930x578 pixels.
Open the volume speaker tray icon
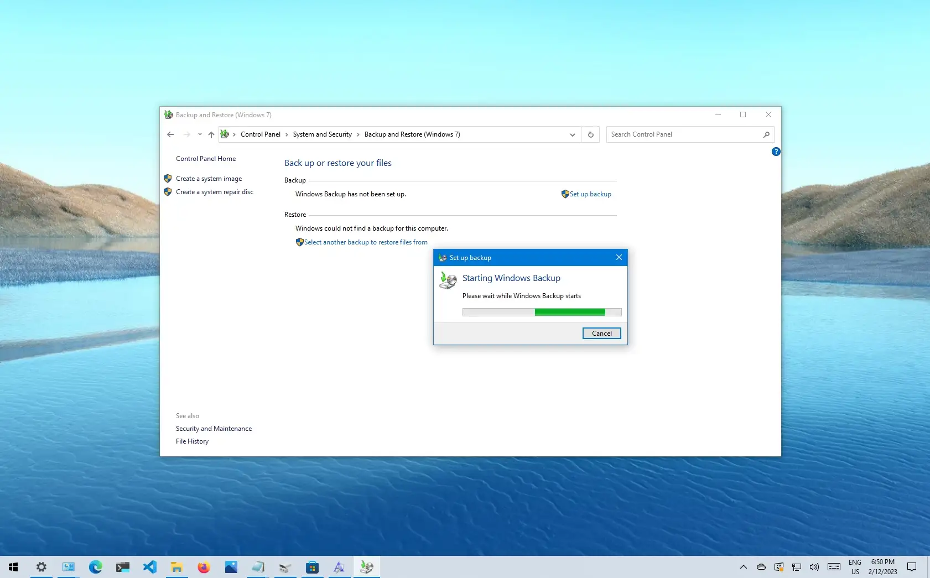point(814,567)
